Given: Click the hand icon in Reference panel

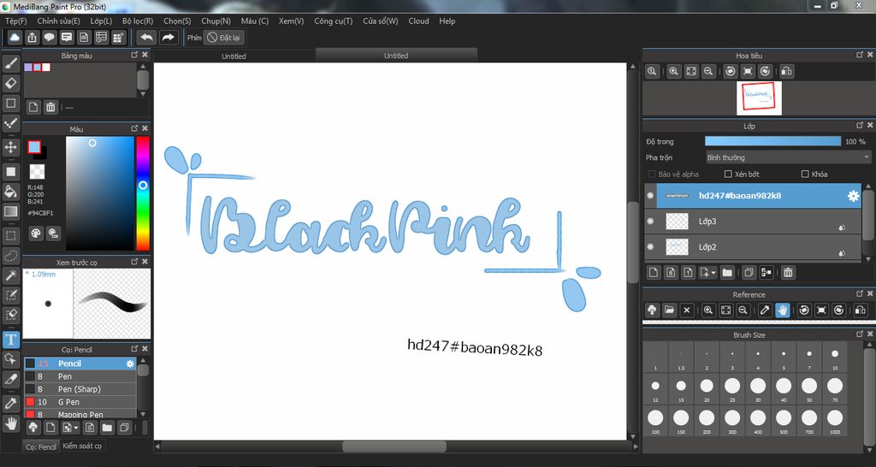Looking at the screenshot, I should click(x=782, y=310).
